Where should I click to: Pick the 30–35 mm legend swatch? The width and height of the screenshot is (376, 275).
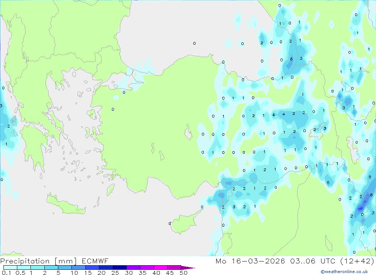tap(133, 267)
